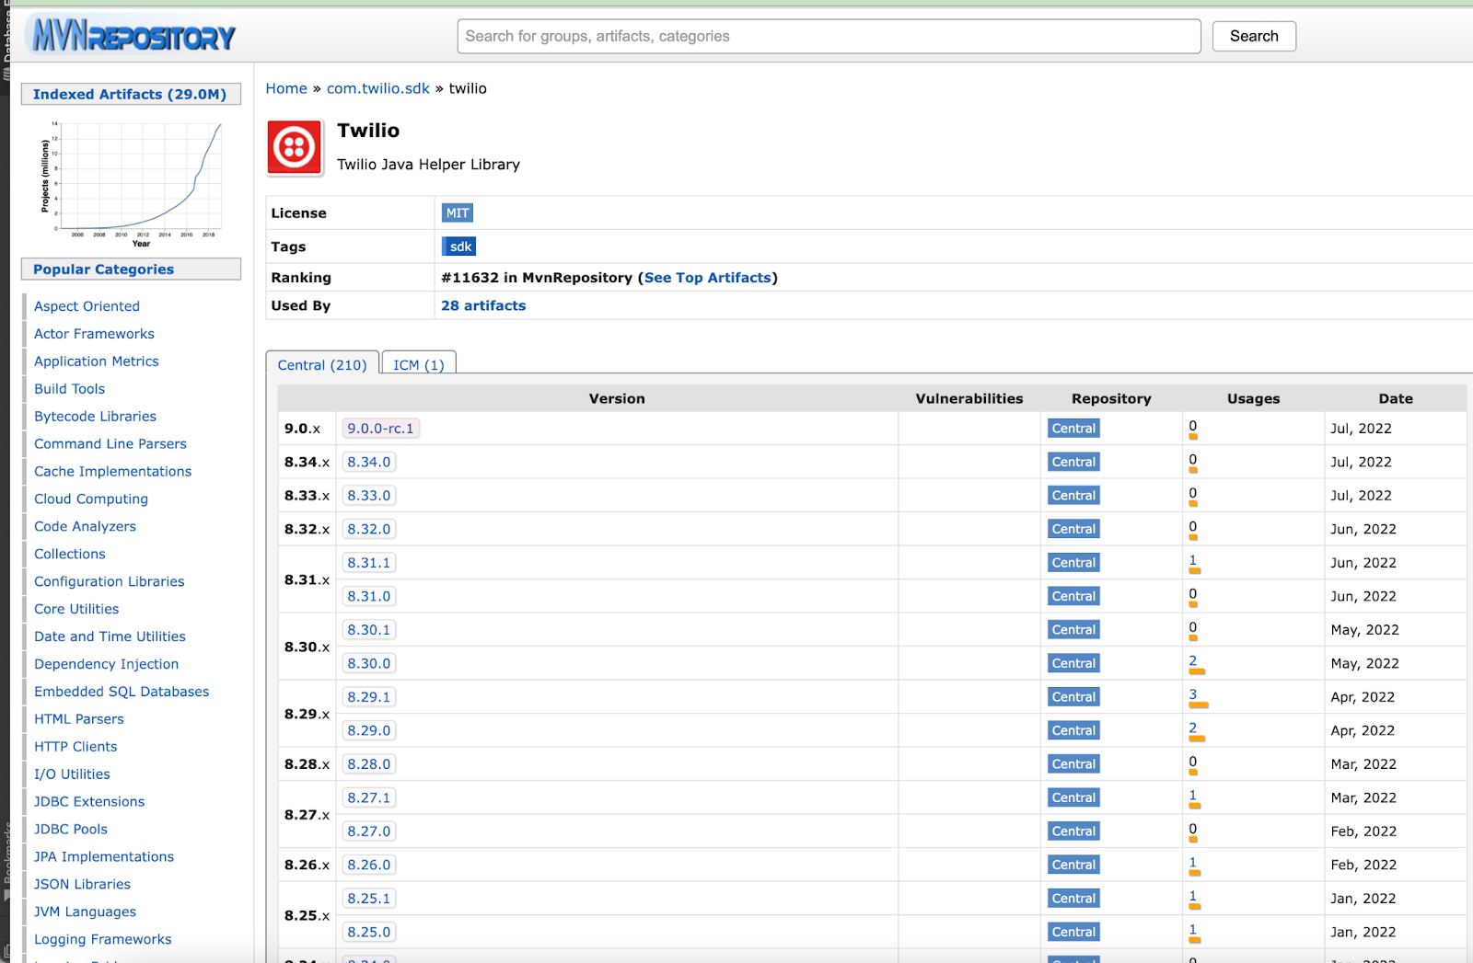Open version 8.29.1
This screenshot has height=963, width=1473.
tap(369, 697)
